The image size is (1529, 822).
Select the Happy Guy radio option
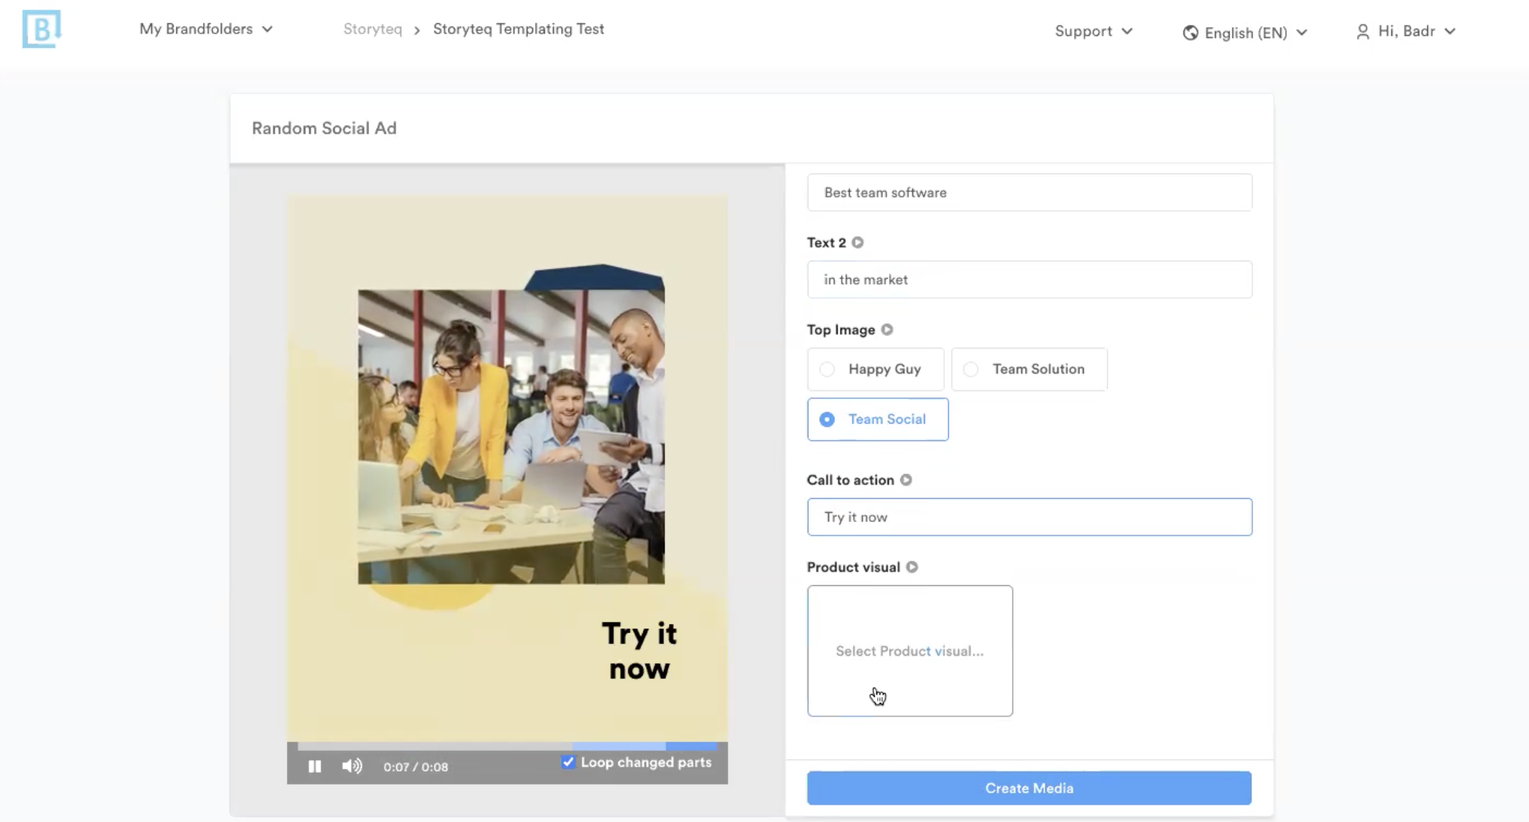tap(876, 369)
